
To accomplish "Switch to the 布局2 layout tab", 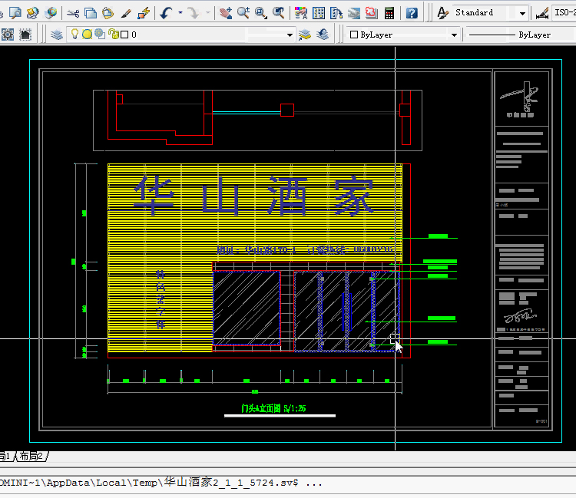I will tap(31, 456).
